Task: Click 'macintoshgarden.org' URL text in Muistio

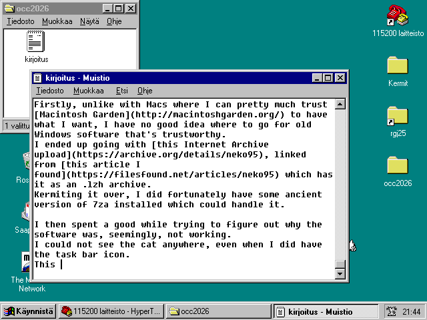Action: pos(226,115)
